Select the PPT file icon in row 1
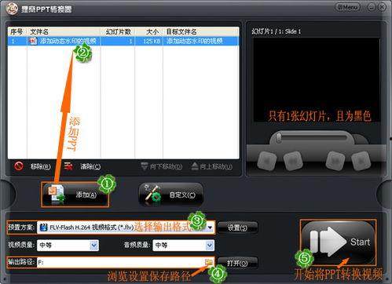This screenshot has height=284, width=392. pyautogui.click(x=33, y=41)
